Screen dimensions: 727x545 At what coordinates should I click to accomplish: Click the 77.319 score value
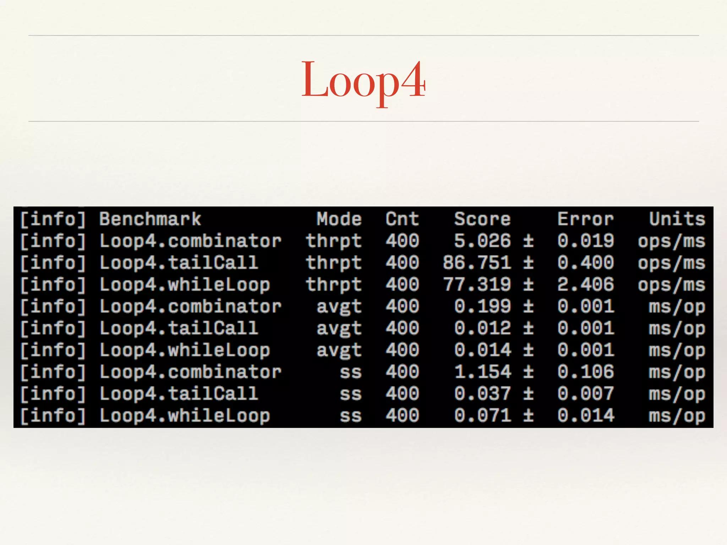tap(477, 285)
